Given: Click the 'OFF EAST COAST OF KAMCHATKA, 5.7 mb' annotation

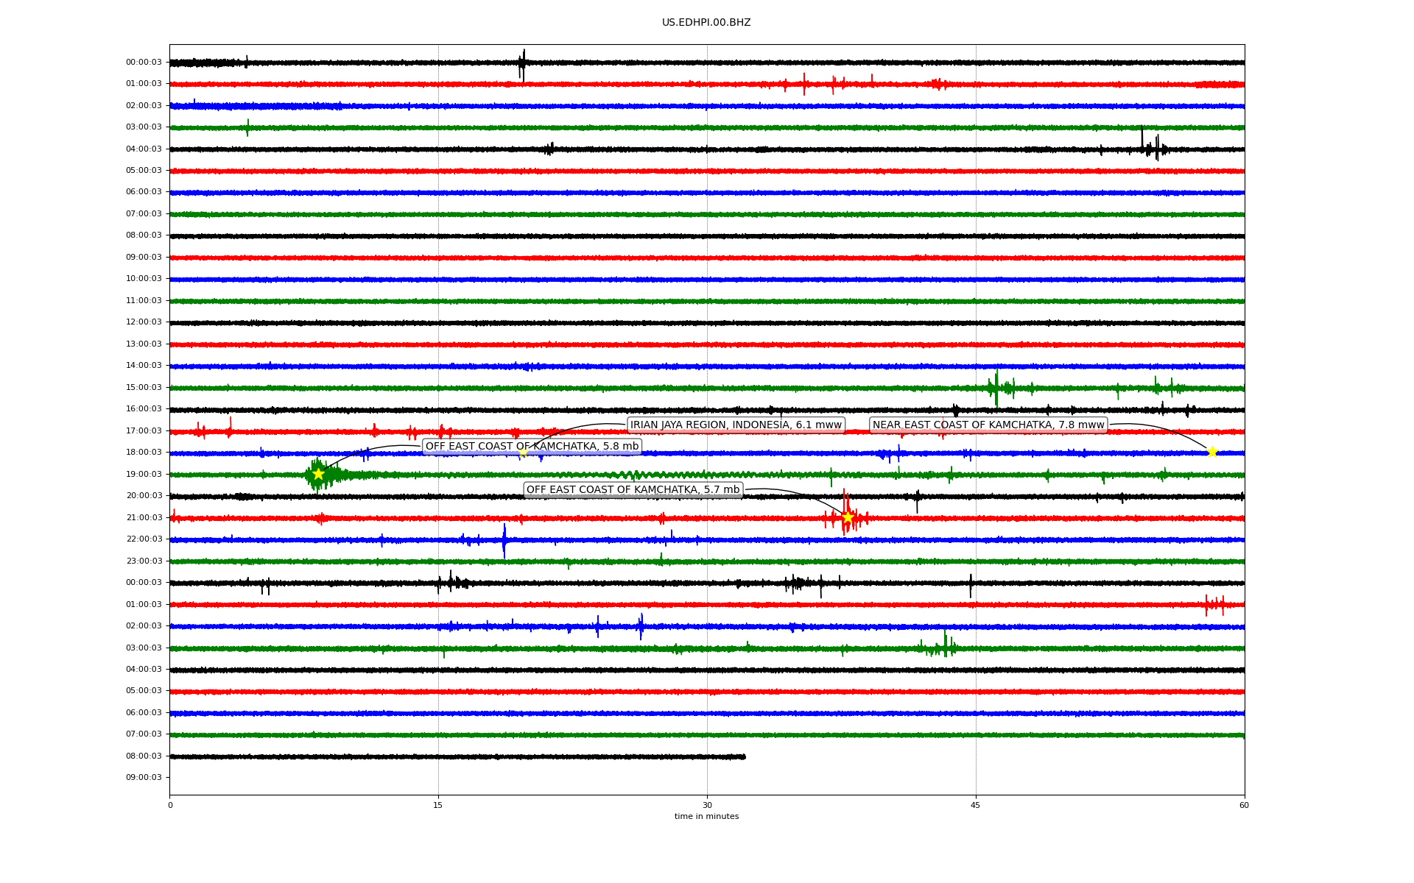Looking at the screenshot, I should click(x=633, y=489).
